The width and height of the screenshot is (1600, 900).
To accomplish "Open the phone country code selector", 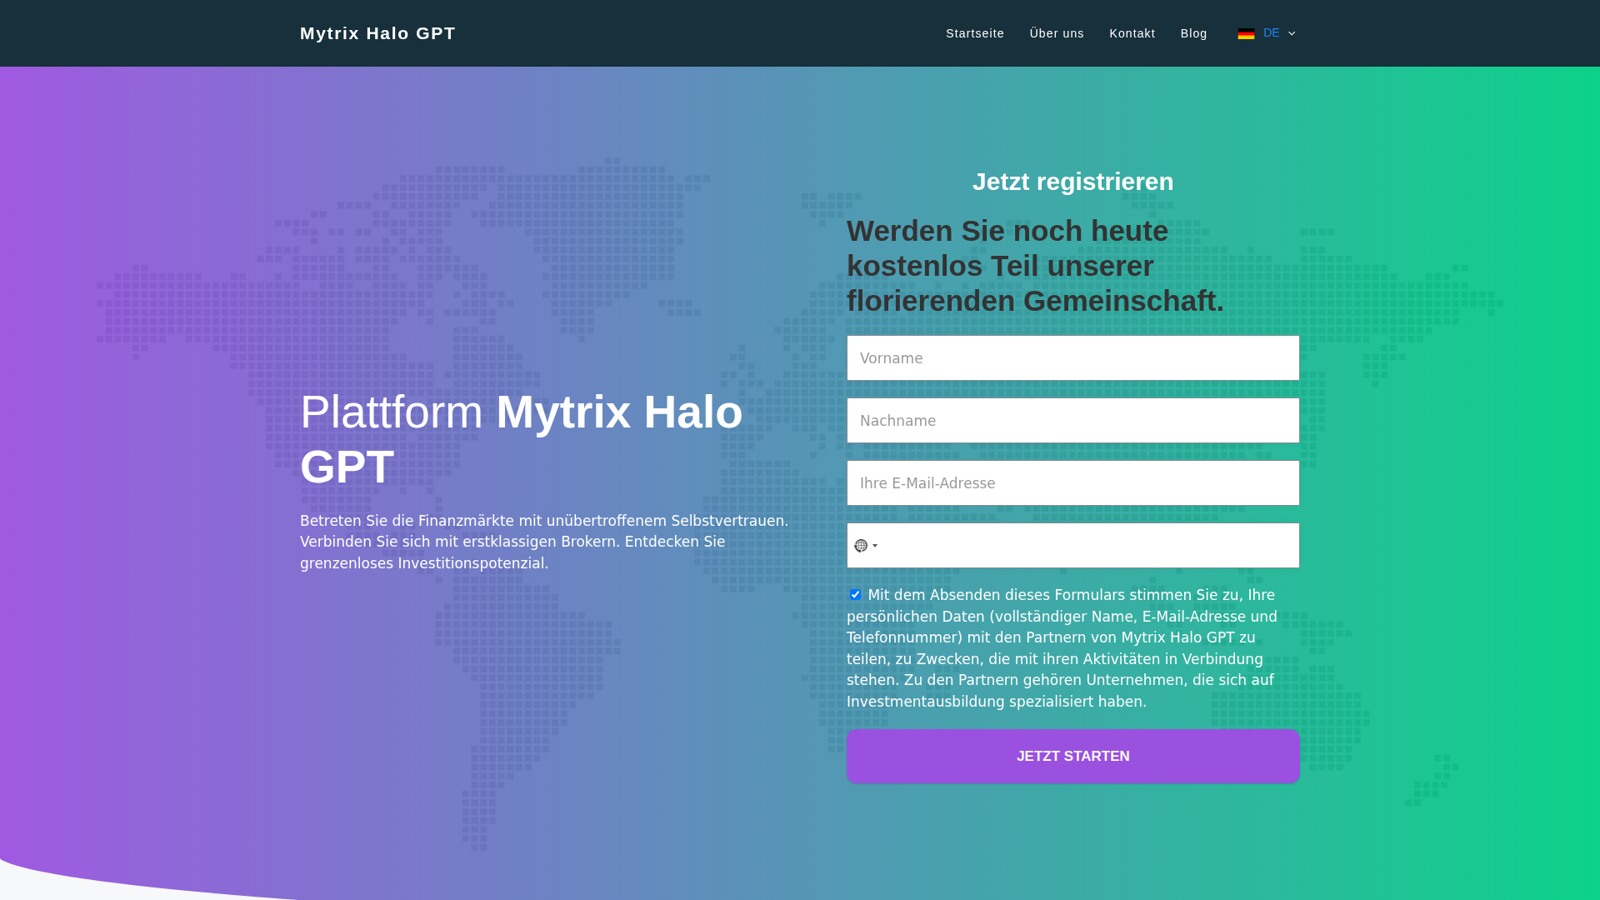I will 866,546.
